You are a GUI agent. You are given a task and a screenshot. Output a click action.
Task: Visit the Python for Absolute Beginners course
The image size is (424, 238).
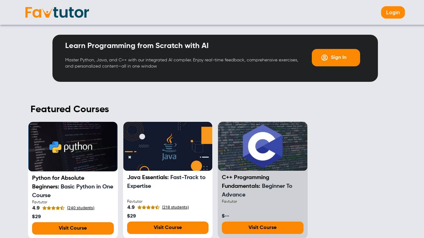coord(73,228)
